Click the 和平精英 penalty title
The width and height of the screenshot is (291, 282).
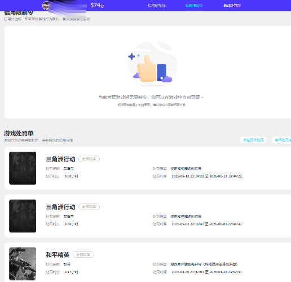coord(58,255)
